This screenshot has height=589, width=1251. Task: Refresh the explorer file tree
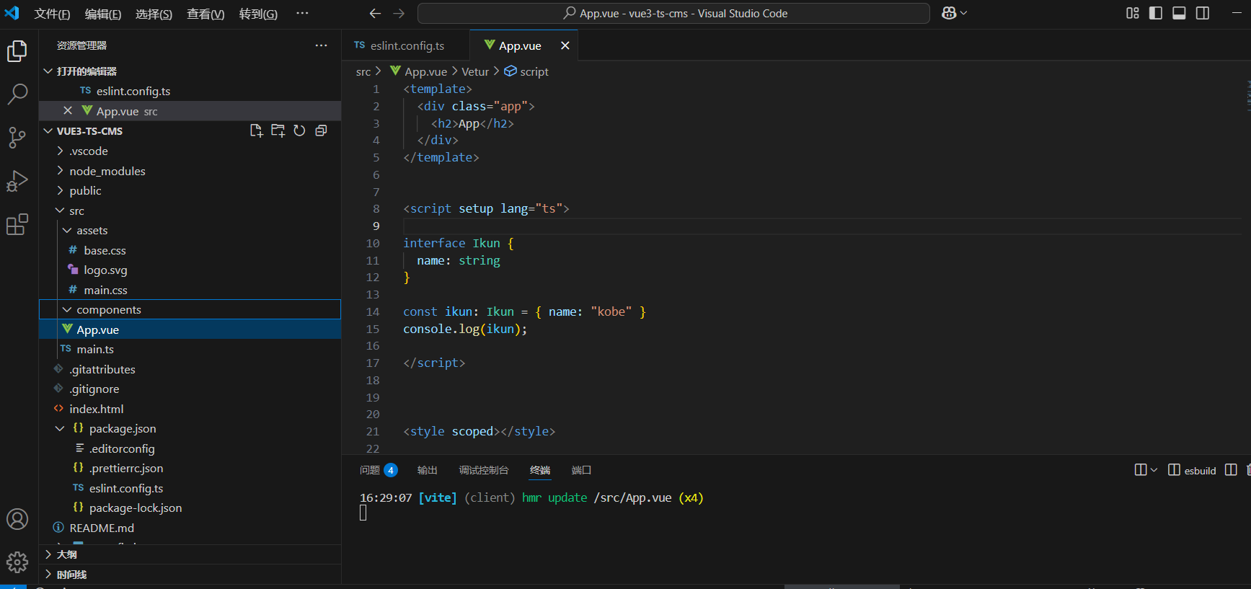coord(299,130)
